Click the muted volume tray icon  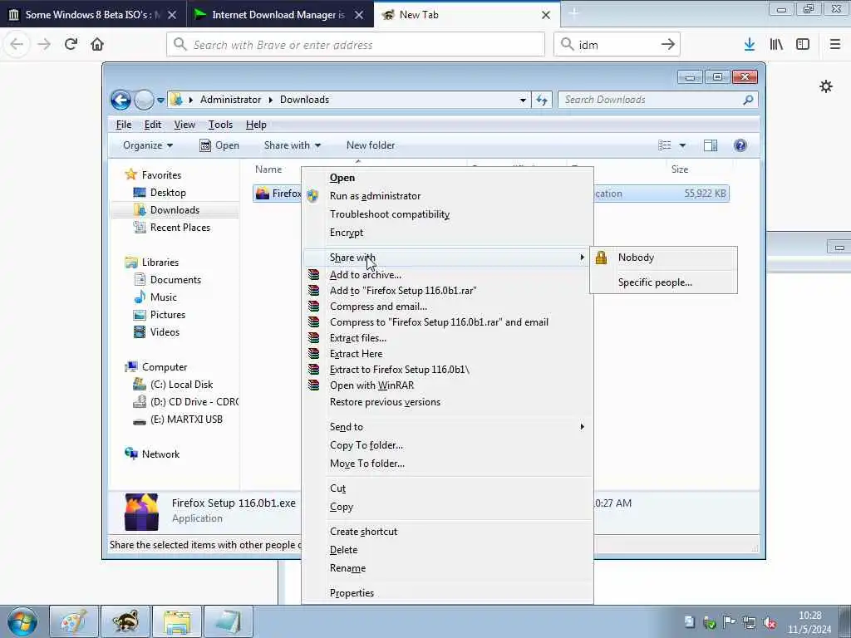pos(769,622)
